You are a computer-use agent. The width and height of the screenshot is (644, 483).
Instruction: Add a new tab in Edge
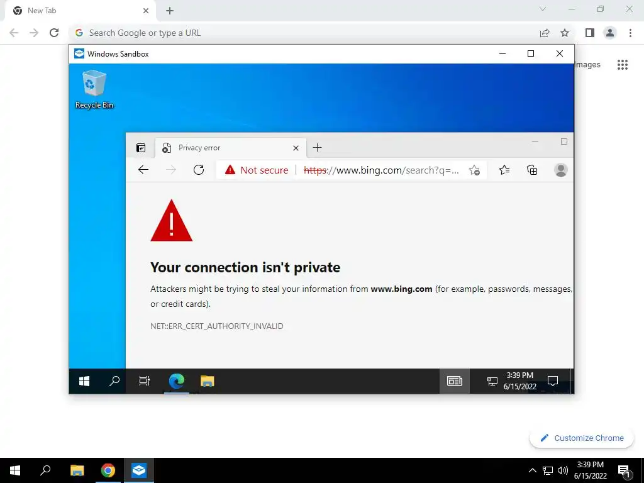317,147
